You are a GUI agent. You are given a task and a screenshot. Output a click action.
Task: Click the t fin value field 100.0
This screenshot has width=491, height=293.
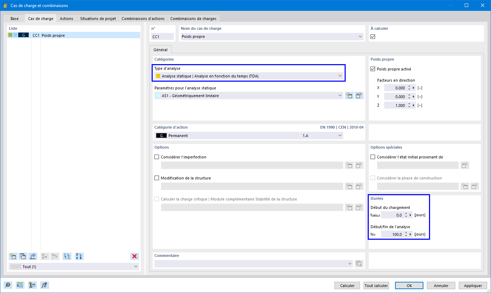point(392,234)
